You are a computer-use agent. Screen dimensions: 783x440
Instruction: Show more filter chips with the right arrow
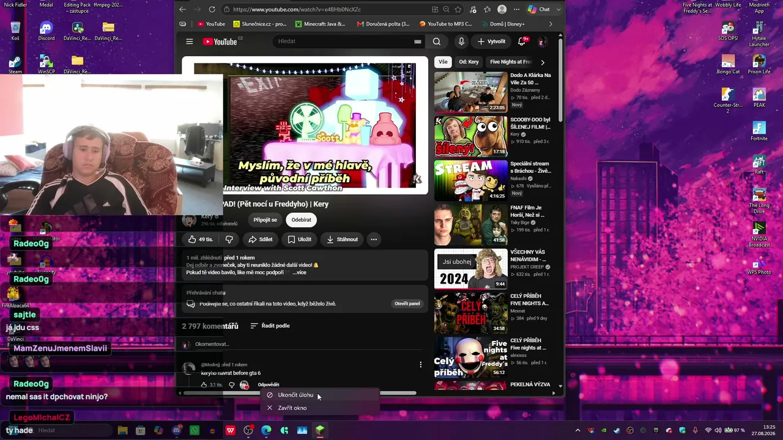[x=542, y=62]
